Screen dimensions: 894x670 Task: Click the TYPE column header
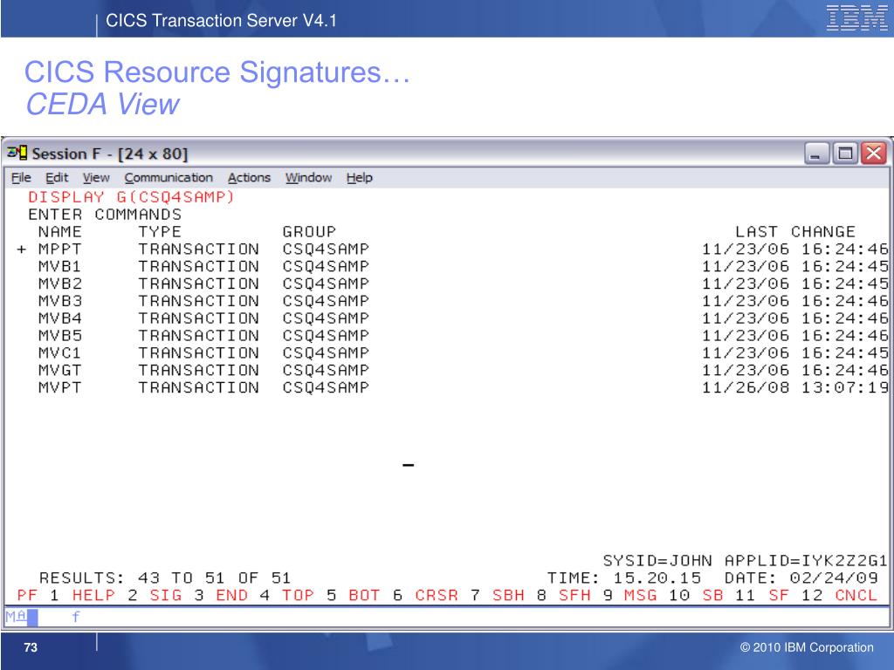coord(160,232)
